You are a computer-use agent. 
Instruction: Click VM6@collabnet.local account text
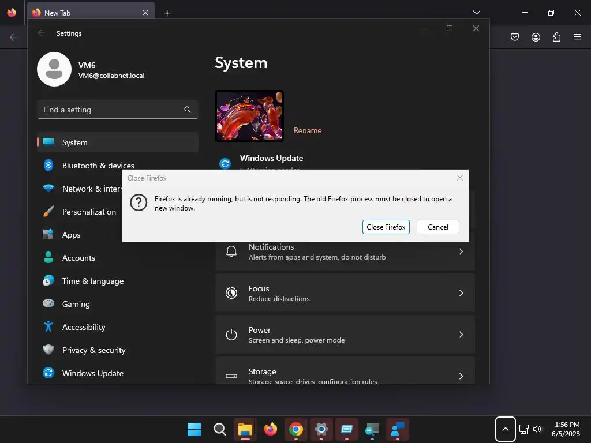111,76
